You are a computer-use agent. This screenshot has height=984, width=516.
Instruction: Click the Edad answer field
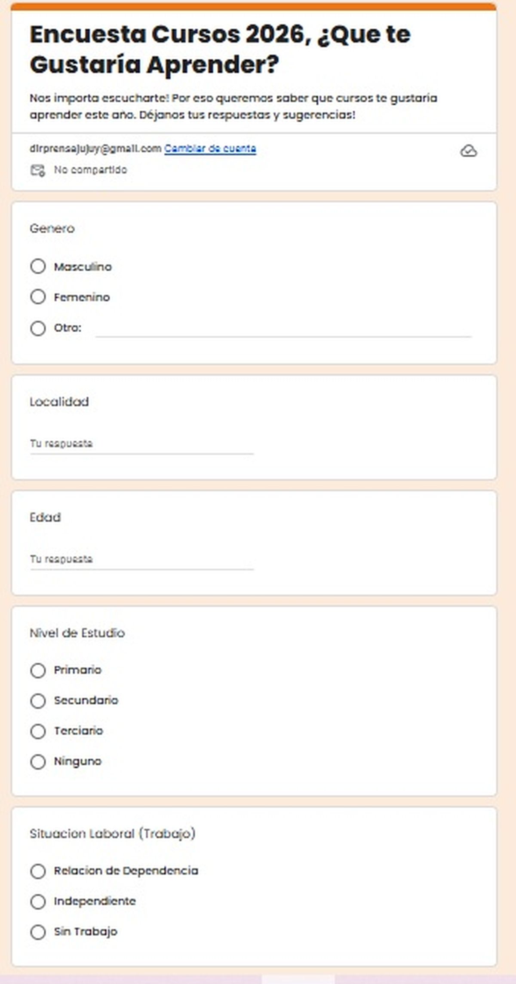click(x=141, y=559)
